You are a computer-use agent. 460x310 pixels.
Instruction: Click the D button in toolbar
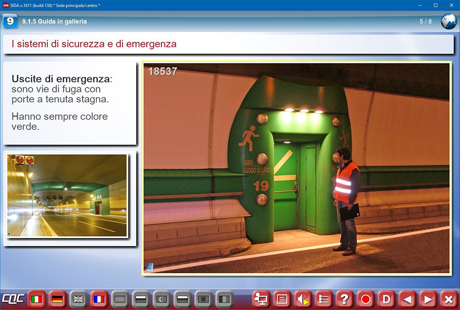(386, 299)
